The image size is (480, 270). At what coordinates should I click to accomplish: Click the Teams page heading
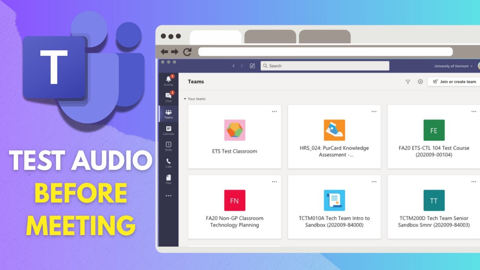[x=196, y=81]
